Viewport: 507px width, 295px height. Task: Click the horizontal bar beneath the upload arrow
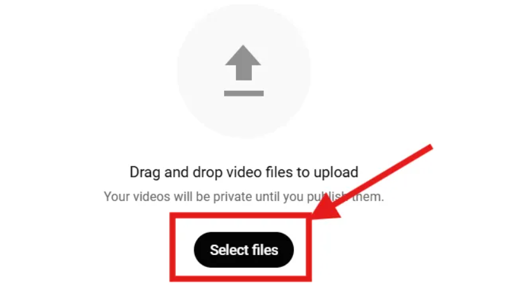coord(244,93)
